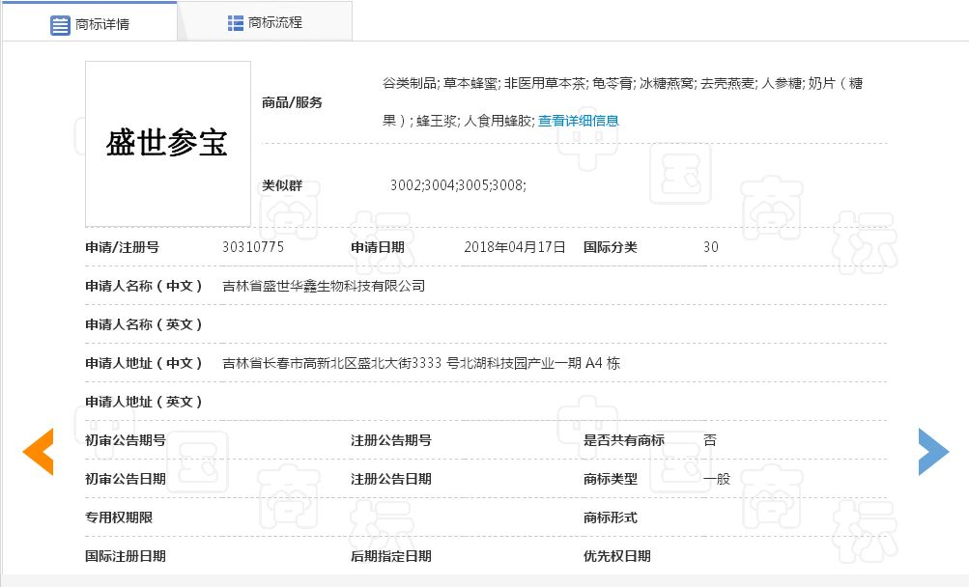Click the 是否共有商标 value 否
Viewport: 969px width, 587px height.
[x=710, y=440]
